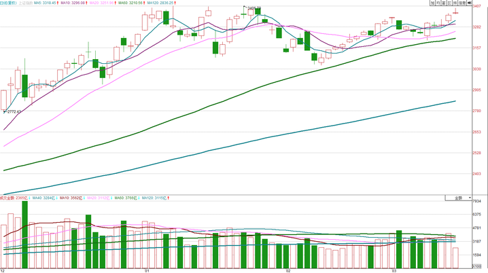The image size is (488, 273).
Task: Click the 2653 price axis value
Action: coord(477,132)
